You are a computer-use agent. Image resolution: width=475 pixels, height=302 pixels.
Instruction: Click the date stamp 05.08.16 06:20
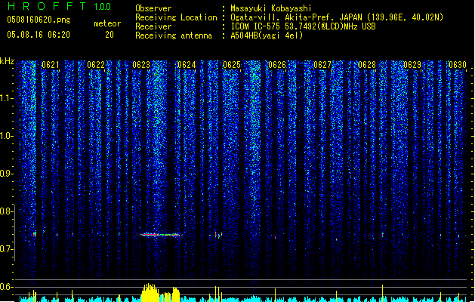pyautogui.click(x=39, y=35)
